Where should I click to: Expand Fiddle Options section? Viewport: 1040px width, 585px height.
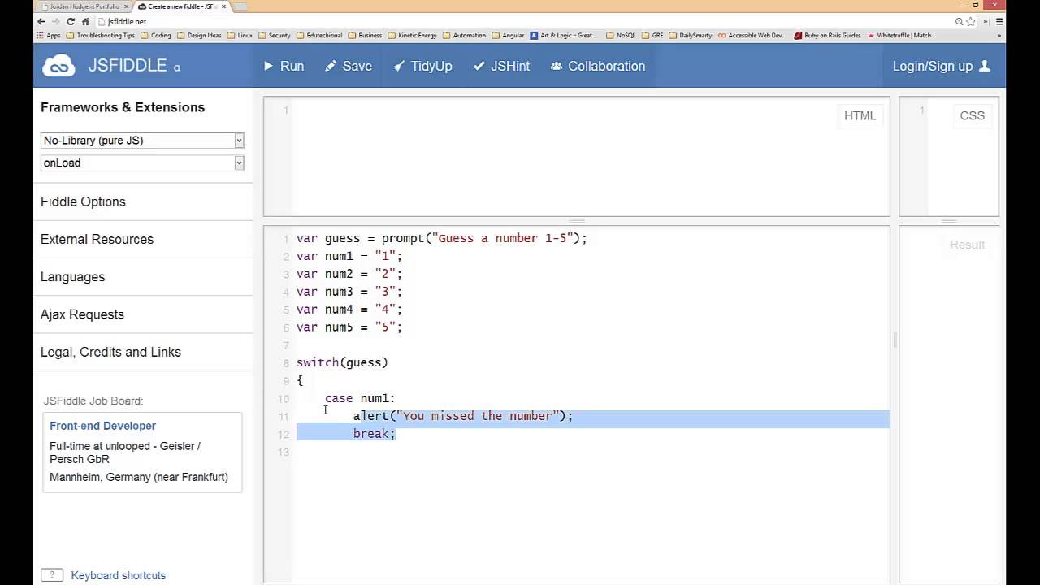pyautogui.click(x=83, y=201)
